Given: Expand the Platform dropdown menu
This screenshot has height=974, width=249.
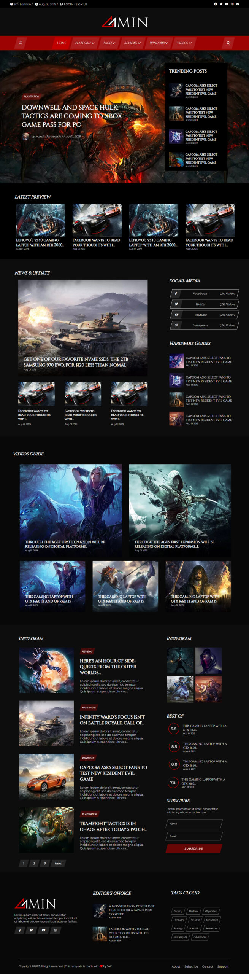Looking at the screenshot, I should click(x=84, y=43).
